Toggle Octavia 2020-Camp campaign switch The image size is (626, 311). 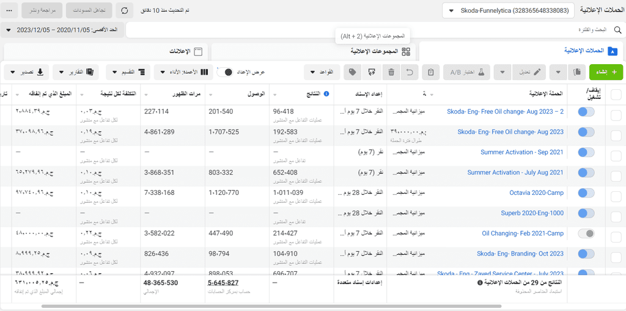point(586,193)
